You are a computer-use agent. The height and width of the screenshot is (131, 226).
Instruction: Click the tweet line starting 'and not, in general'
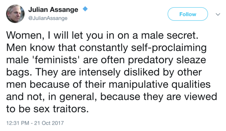pyautogui.click(x=112, y=97)
